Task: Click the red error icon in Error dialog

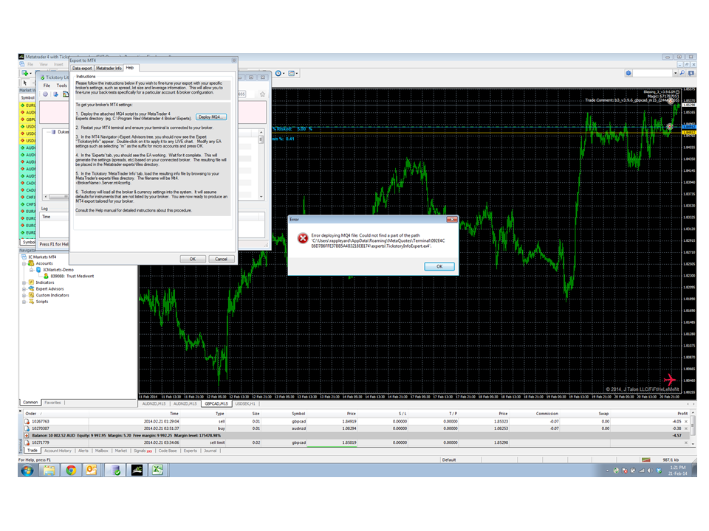Action: 303,238
